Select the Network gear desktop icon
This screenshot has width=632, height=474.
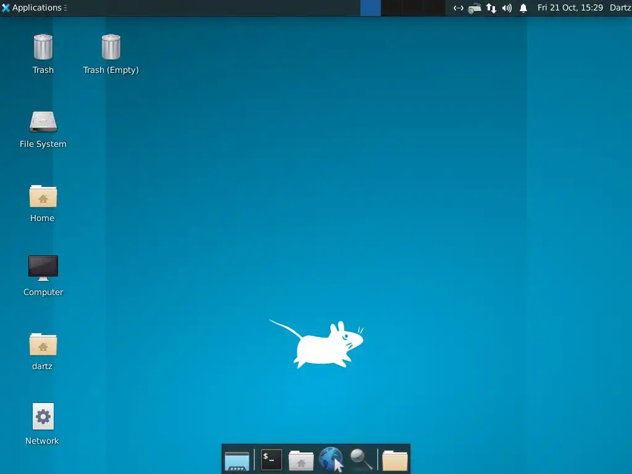pos(43,417)
